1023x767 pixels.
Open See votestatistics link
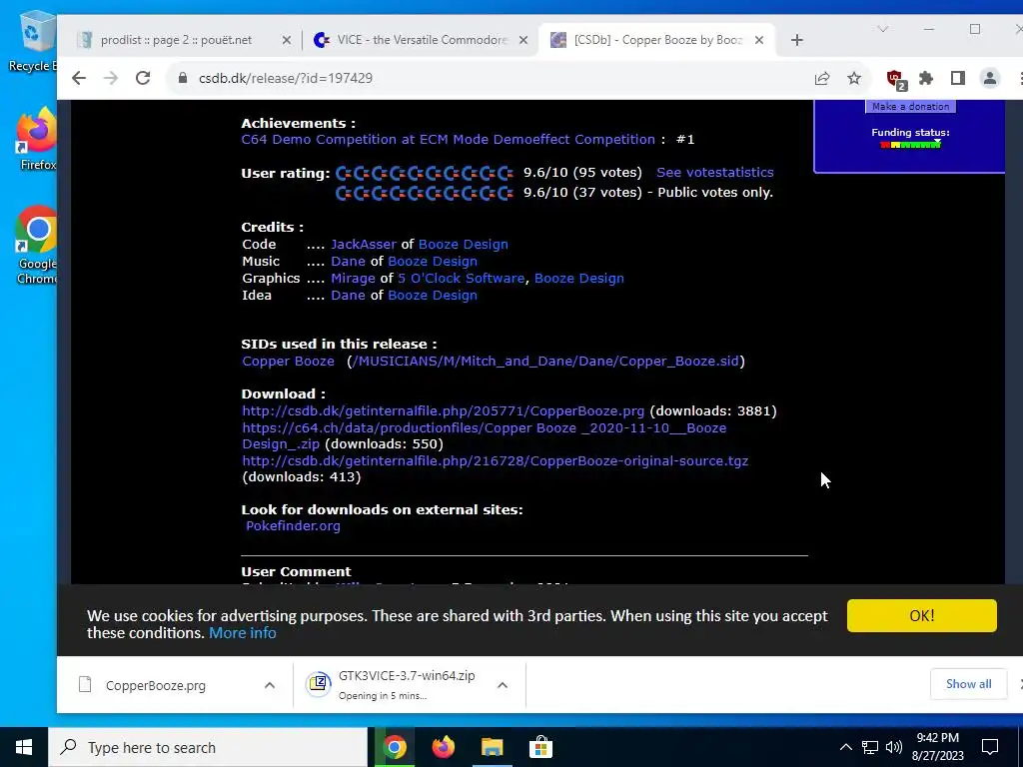(715, 172)
